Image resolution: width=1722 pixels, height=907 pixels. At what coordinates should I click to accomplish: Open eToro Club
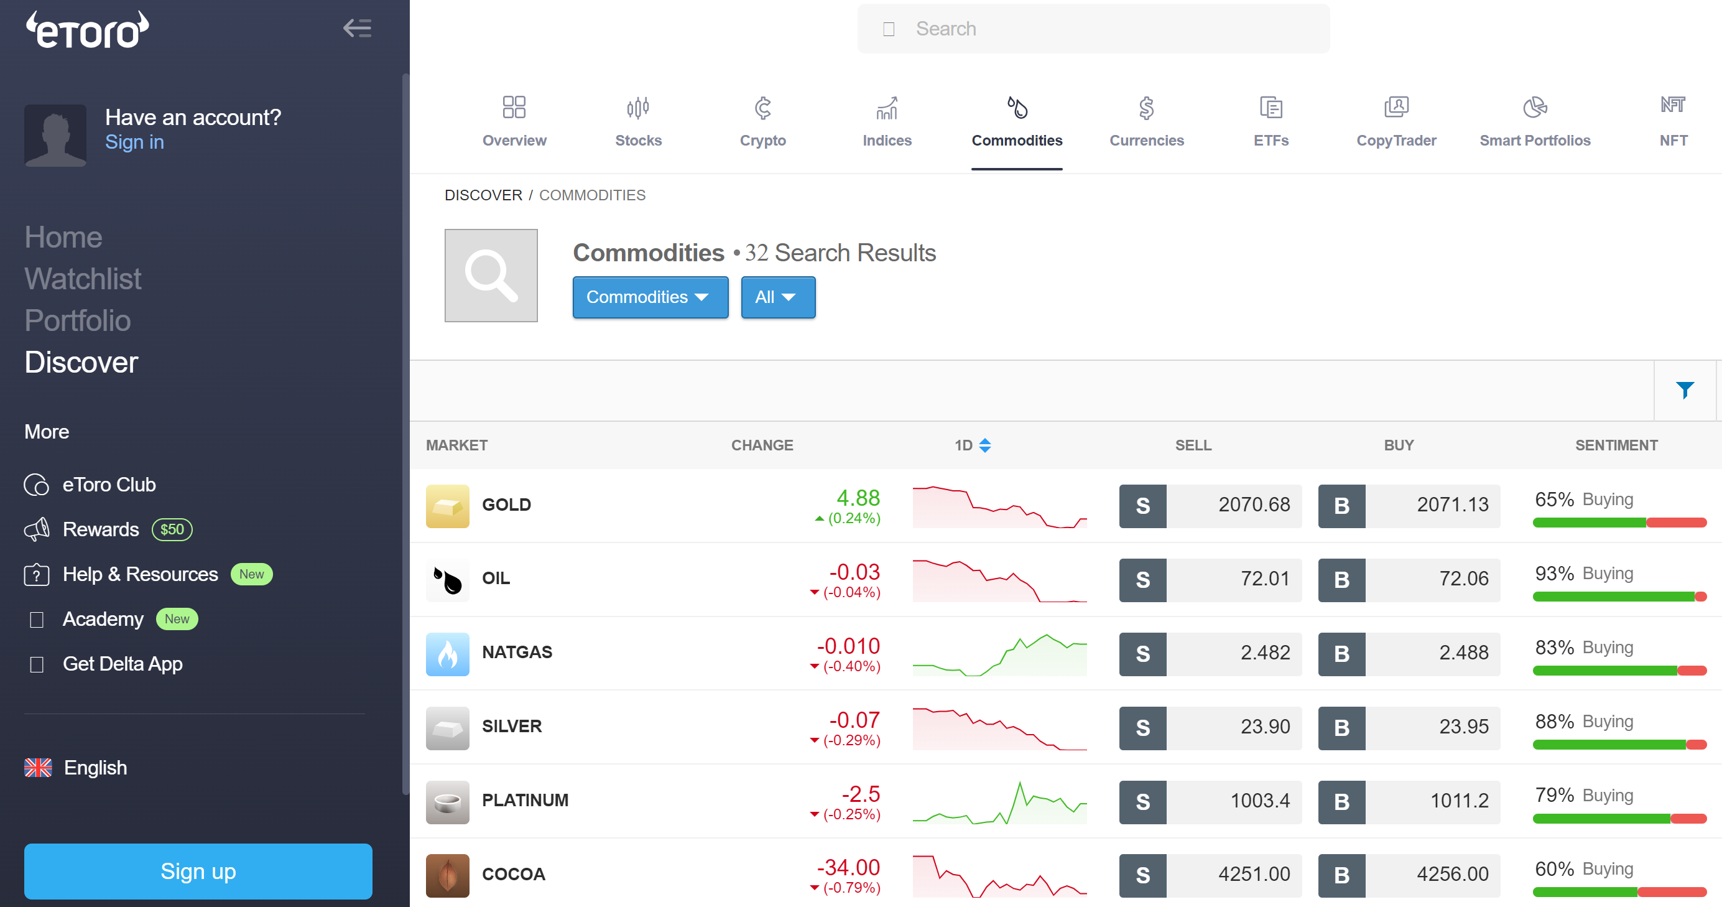[x=109, y=484]
